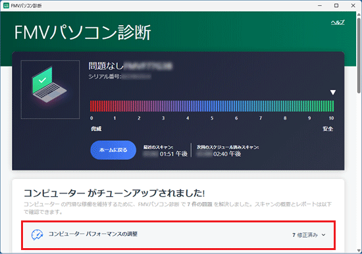Click the red-to-green safety score bar

click(x=212, y=106)
